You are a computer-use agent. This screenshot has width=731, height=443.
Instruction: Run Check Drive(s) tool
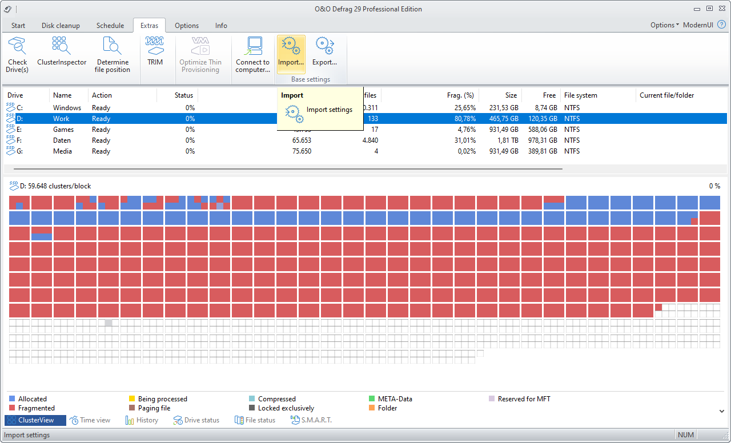pos(18,55)
